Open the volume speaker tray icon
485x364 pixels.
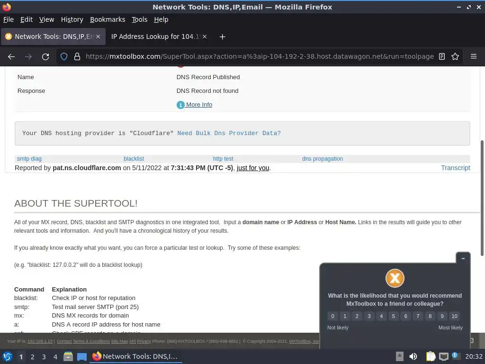pos(413,356)
